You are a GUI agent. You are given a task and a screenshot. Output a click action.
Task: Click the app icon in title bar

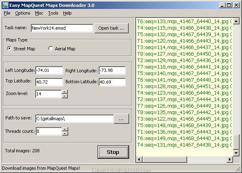tap(5, 5)
